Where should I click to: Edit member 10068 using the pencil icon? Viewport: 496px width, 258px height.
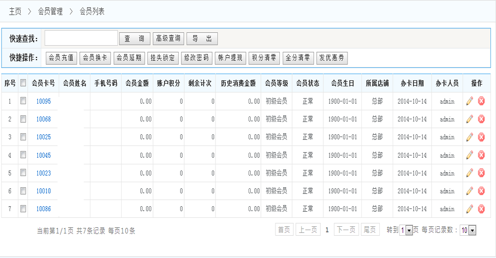469,119
